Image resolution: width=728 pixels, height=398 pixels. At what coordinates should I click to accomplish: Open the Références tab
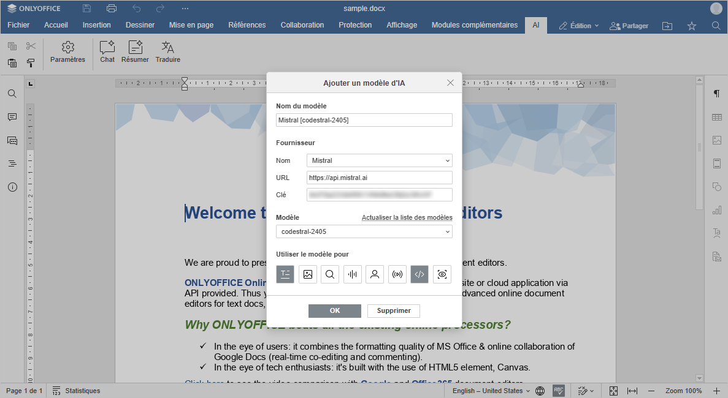tap(247, 25)
